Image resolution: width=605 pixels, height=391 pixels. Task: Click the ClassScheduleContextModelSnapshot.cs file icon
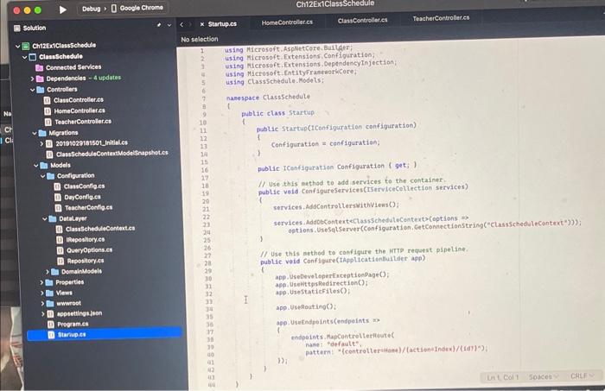pos(49,155)
